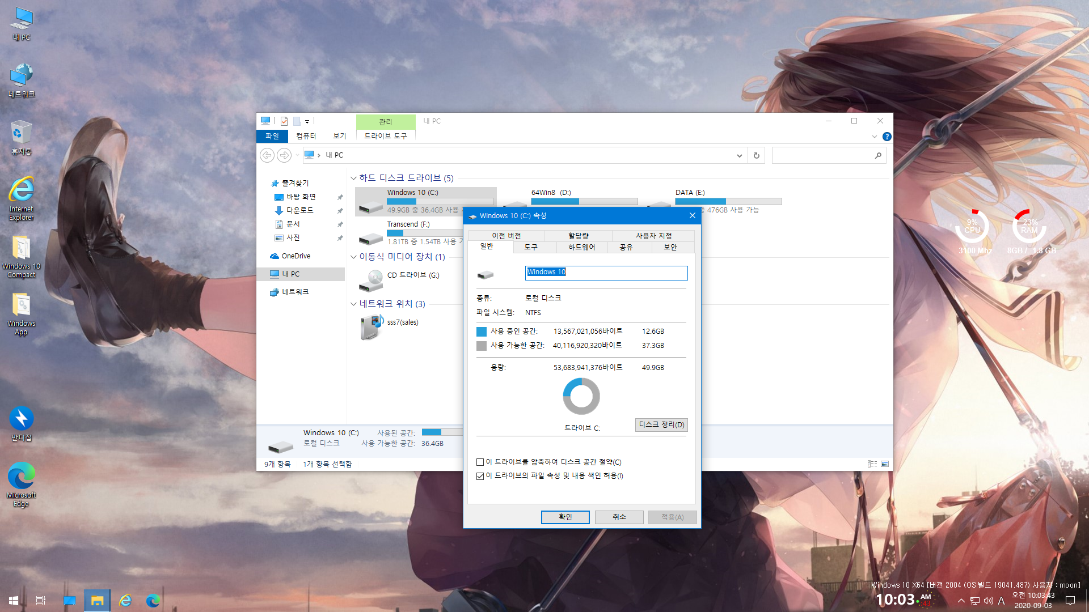Open the Windows 10 Compact folder icon
Viewport: 1089px width, 612px height.
tap(22, 256)
